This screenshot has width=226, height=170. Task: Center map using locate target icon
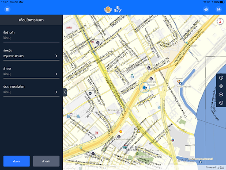(221, 86)
